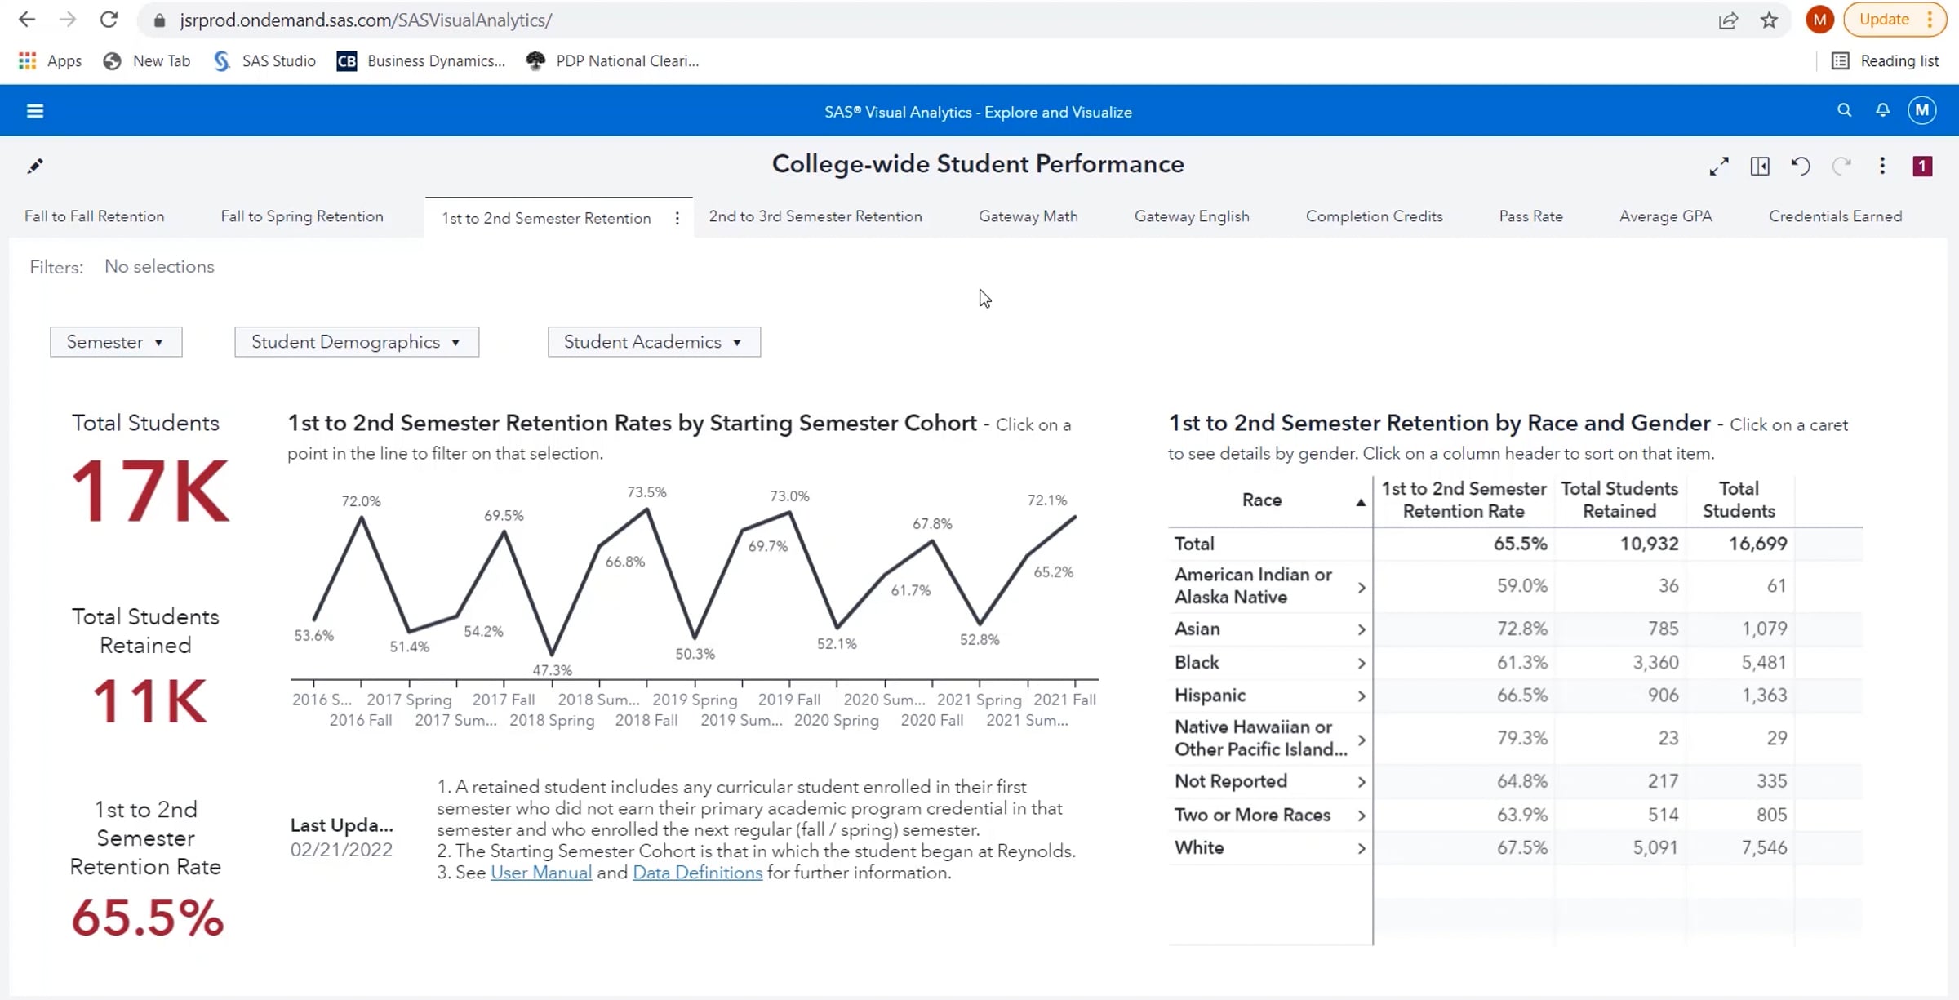Toggle the split panel layout icon
Image resolution: width=1959 pixels, height=1000 pixels.
coord(1760,167)
